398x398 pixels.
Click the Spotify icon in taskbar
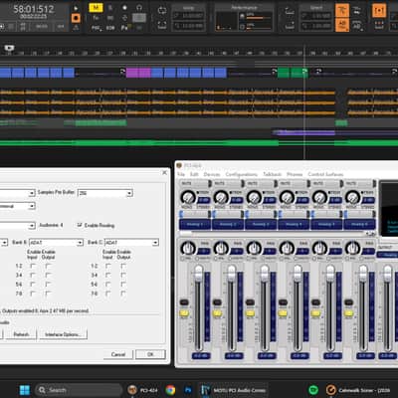313,390
